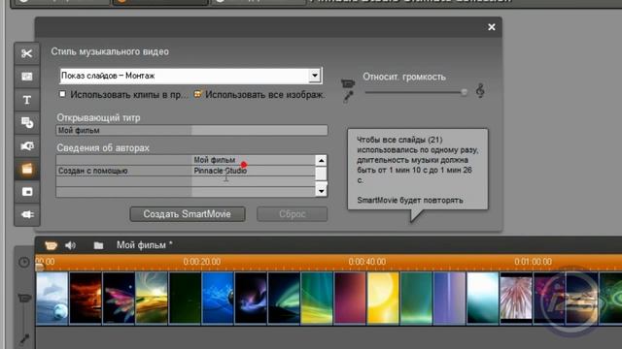The width and height of the screenshot is (622, 349).
Task: Click the timescale at 0:00:40.00 mark
Action: click(x=367, y=262)
